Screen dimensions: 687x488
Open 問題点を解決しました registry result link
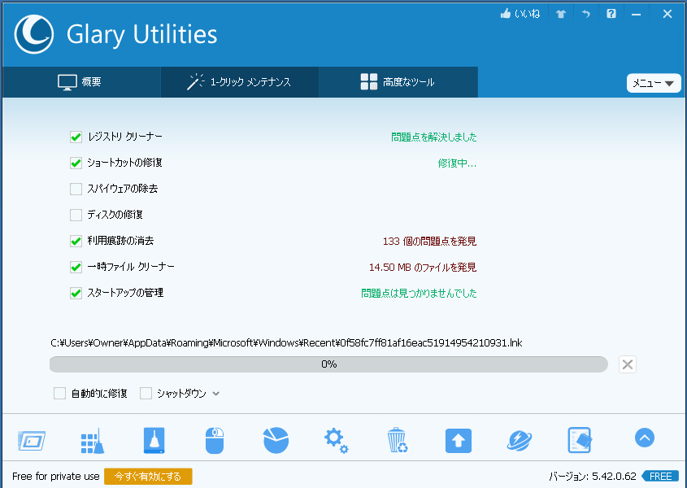(434, 137)
